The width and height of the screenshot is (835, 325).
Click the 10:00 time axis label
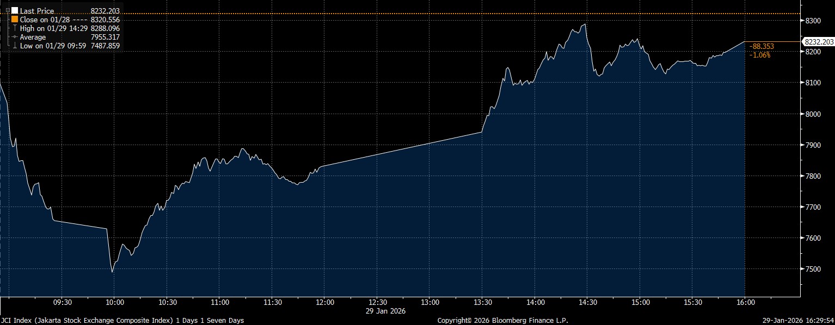114,302
